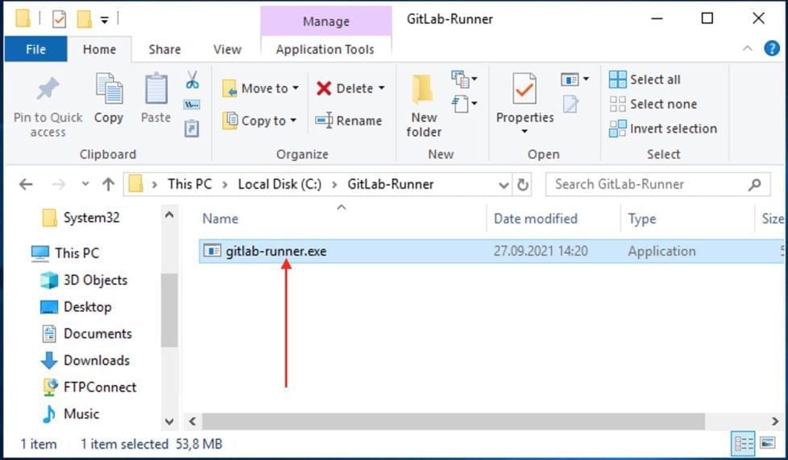The height and width of the screenshot is (460, 788).
Task: Click the Up arrow navigation button
Action: pyautogui.click(x=108, y=184)
